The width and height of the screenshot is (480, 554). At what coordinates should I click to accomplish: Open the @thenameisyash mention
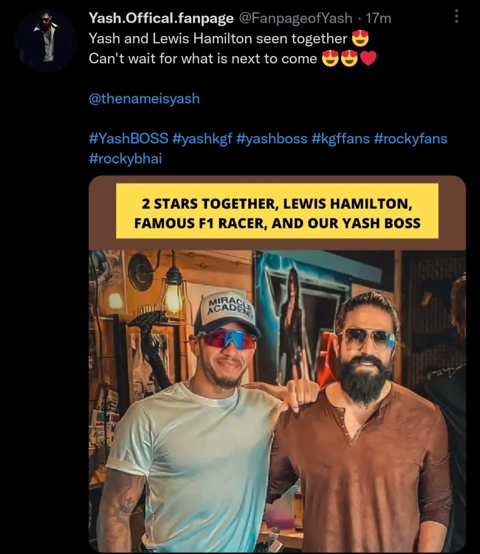pos(144,99)
